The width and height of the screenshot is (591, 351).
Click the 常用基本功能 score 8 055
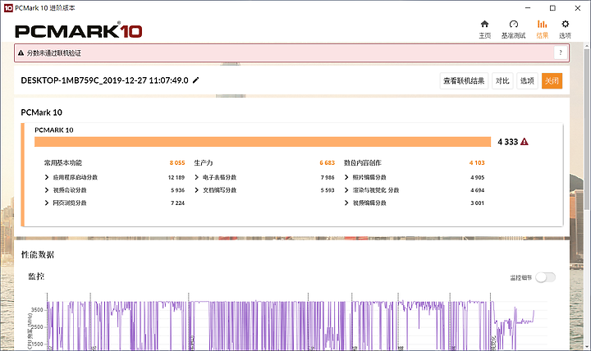click(x=177, y=162)
